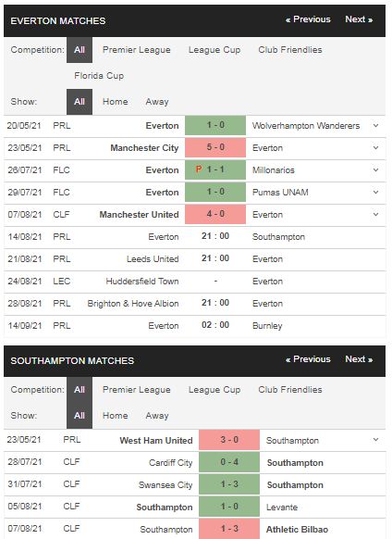Click the green 0 - 4 Cardiff score
The width and height of the screenshot is (392, 539).
(229, 462)
